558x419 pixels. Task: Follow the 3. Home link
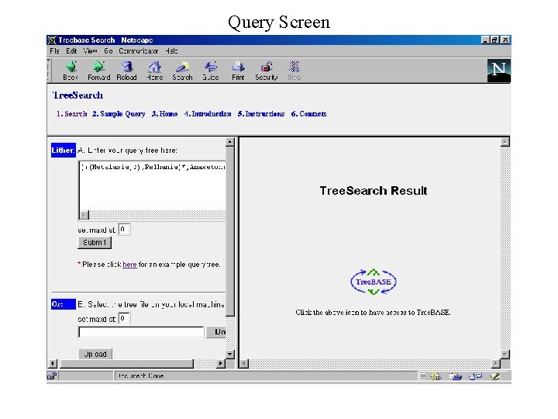click(164, 114)
